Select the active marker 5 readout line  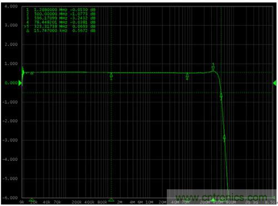[x=60, y=27]
